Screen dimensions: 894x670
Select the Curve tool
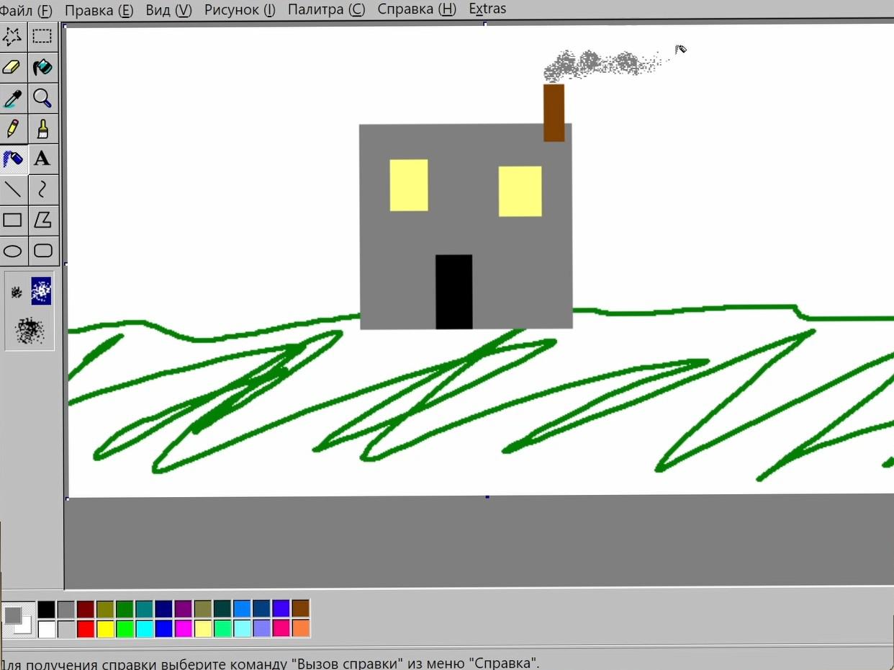pos(43,189)
